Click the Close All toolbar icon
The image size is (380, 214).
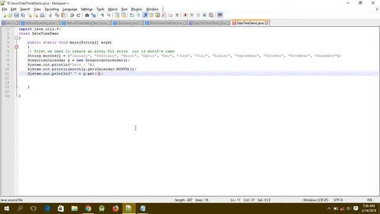tap(36, 15)
